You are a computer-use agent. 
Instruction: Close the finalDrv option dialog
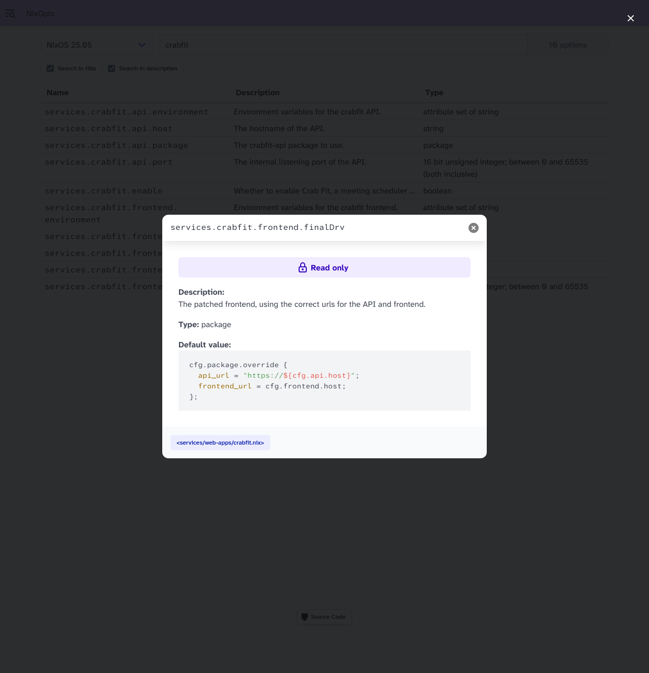tap(474, 228)
